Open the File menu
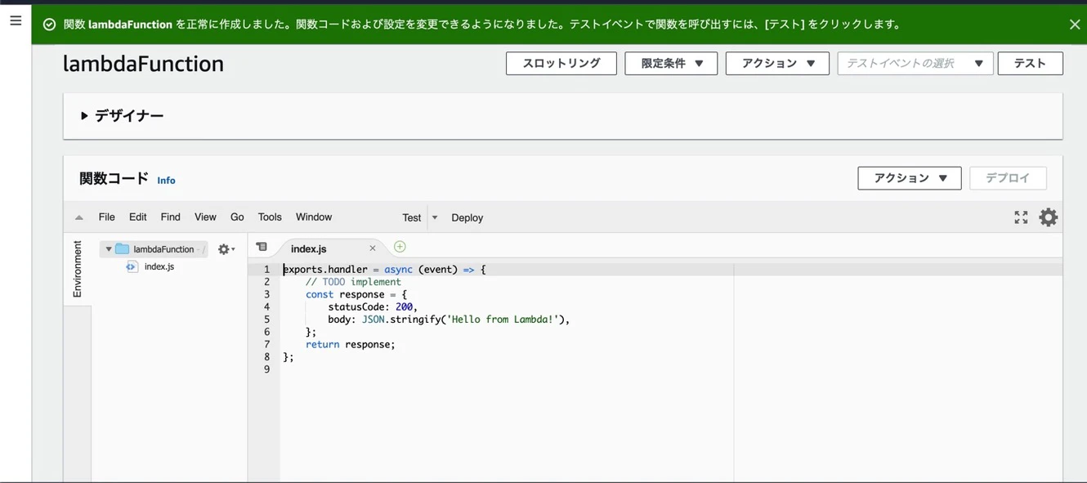Image resolution: width=1087 pixels, height=483 pixels. tap(107, 217)
